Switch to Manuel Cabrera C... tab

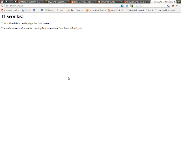(31, 2)
